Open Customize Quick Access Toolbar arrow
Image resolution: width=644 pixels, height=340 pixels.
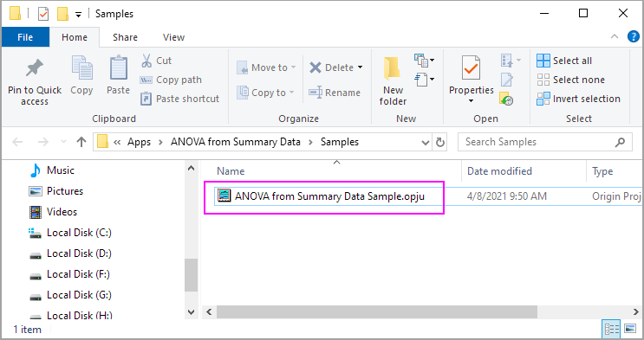click(78, 15)
